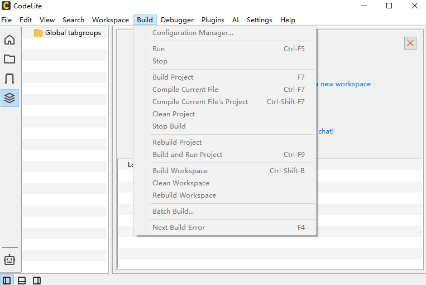The image size is (426, 285).
Task: Select the arch-shaped sidebar tab icon
Action: pyautogui.click(x=9, y=78)
